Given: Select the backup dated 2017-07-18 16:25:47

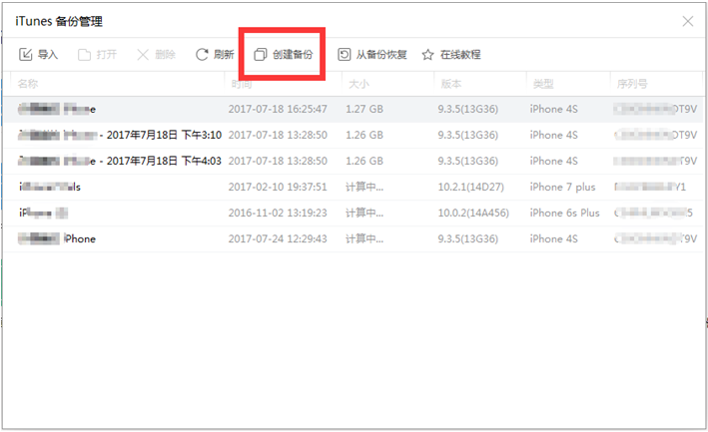Looking at the screenshot, I should click(354, 109).
